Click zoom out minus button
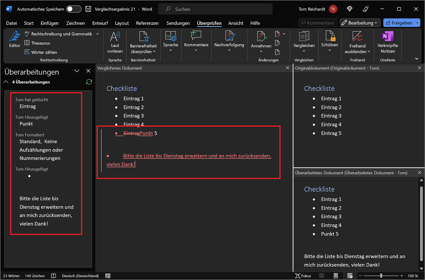Image resolution: width=425 pixels, height=280 pixels. coord(360,276)
